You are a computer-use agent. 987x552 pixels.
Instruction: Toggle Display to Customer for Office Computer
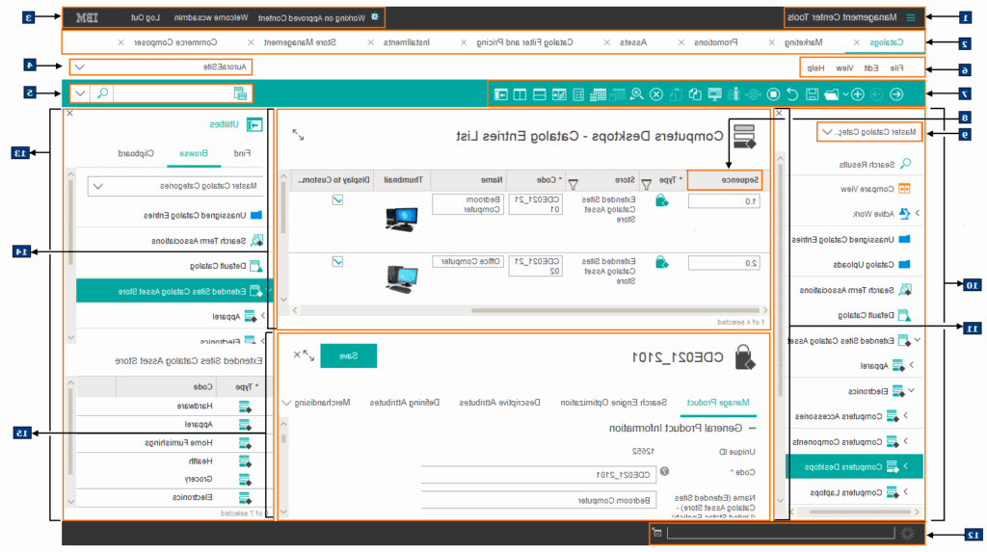point(337,261)
